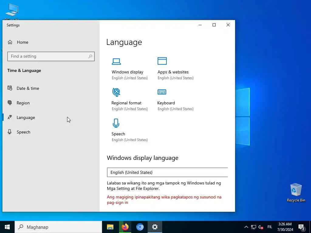Focus the Find a setting search box
This screenshot has height=233, width=311.
coord(51,56)
